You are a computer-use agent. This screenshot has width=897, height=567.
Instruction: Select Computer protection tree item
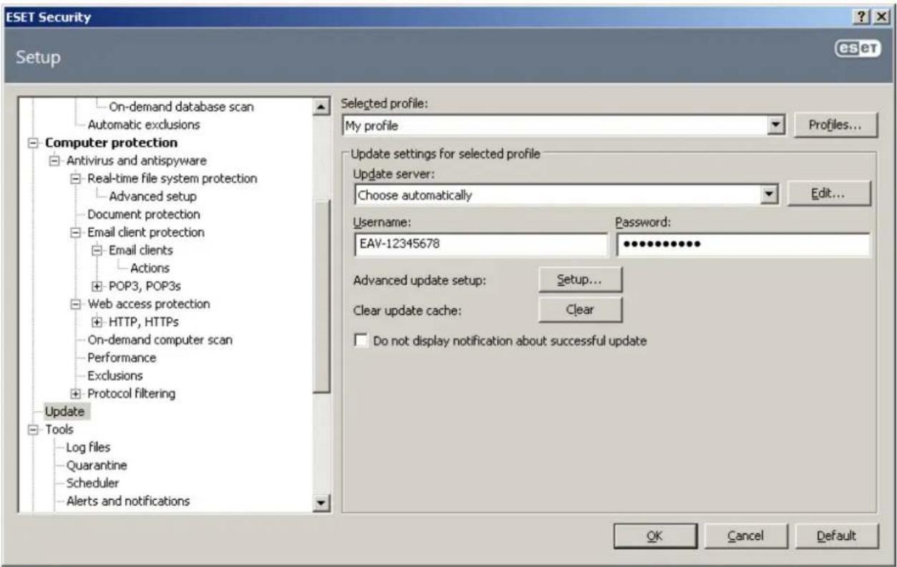click(112, 142)
